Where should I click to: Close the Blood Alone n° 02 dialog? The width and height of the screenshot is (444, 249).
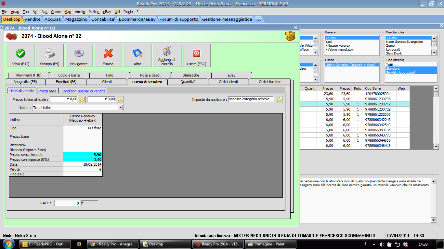click(295, 28)
